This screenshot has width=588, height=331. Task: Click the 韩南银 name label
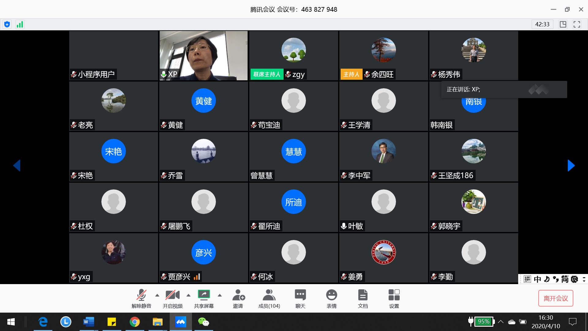441,125
